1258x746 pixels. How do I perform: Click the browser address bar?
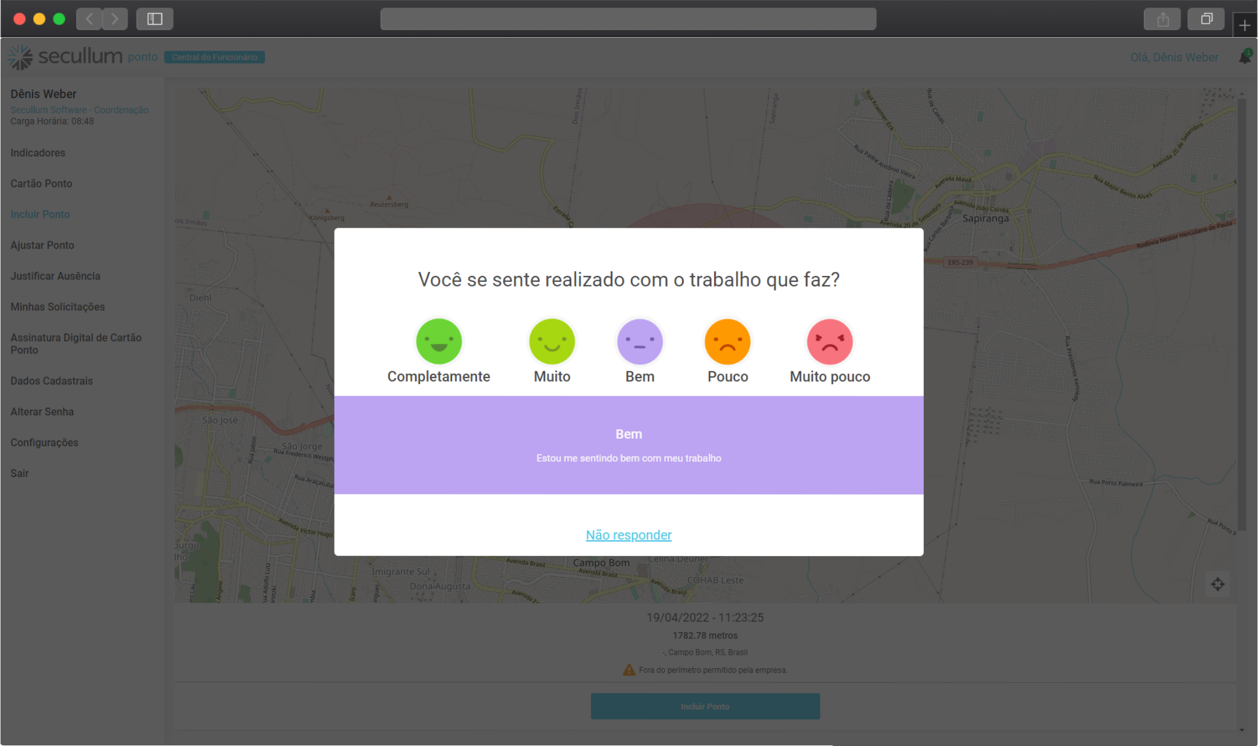(x=628, y=19)
